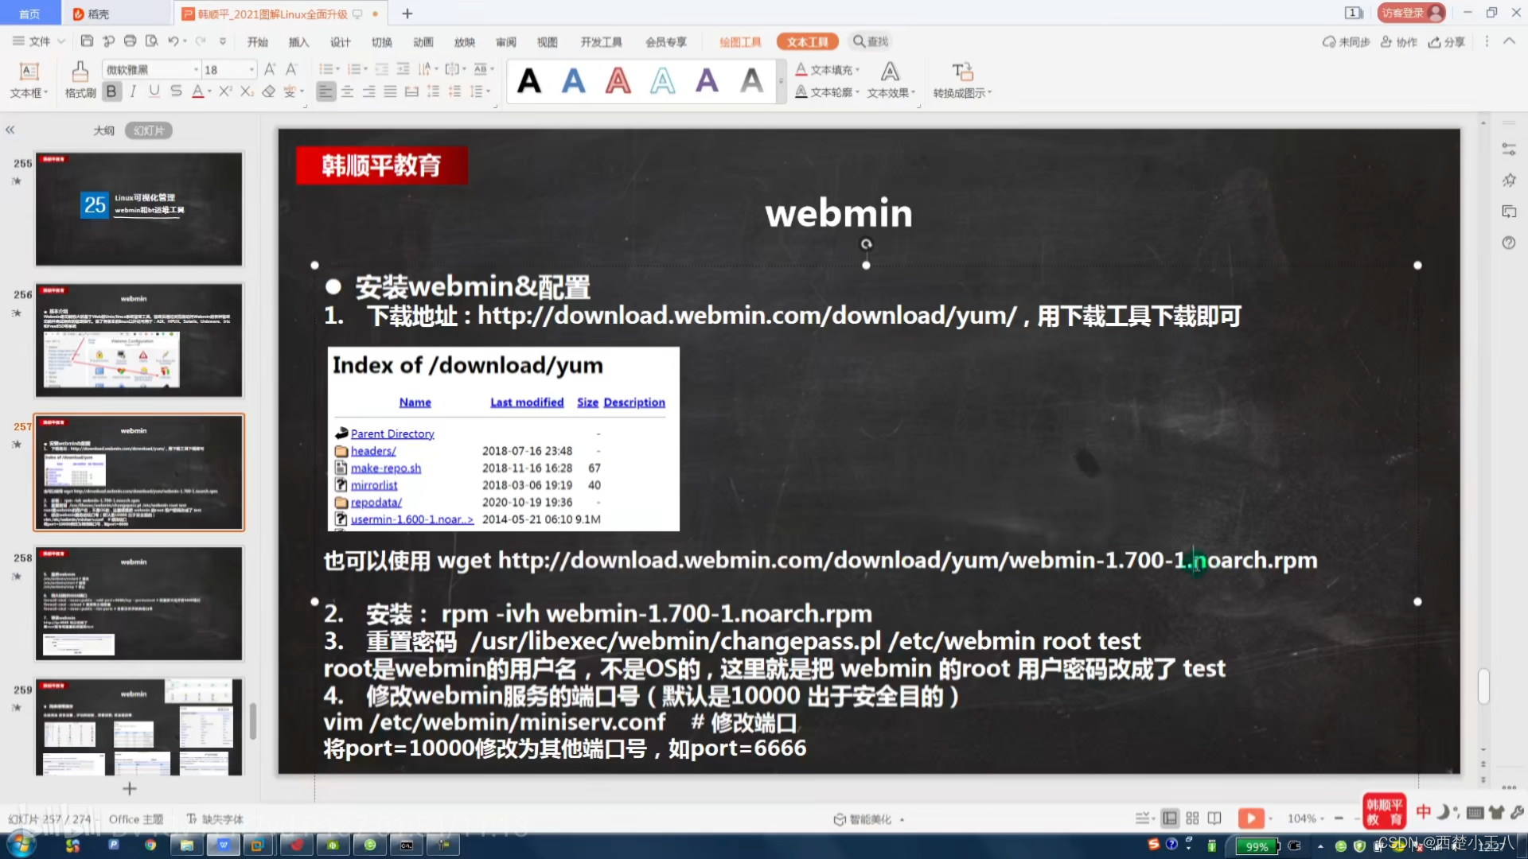The width and height of the screenshot is (1528, 859).
Task: Apply italic formatting
Action: coord(133,91)
